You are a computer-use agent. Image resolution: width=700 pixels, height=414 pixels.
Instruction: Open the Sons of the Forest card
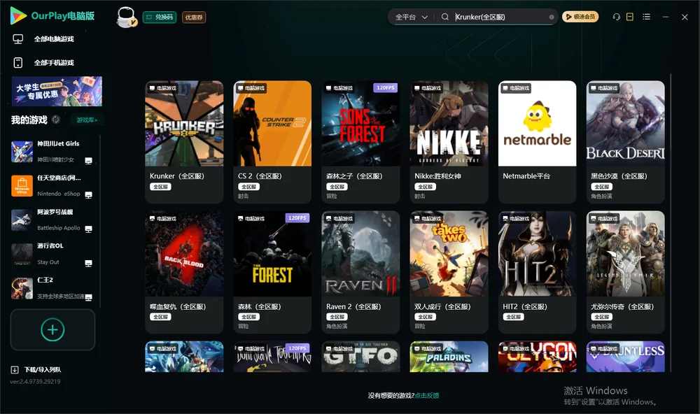[360, 141]
